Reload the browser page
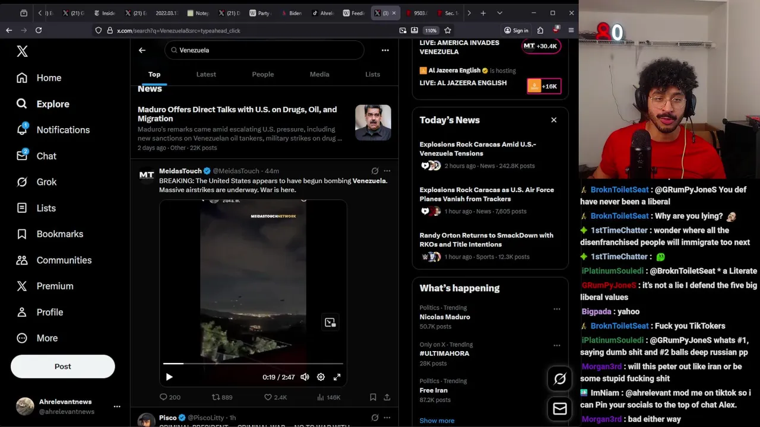Image resolution: width=760 pixels, height=427 pixels. [39, 30]
